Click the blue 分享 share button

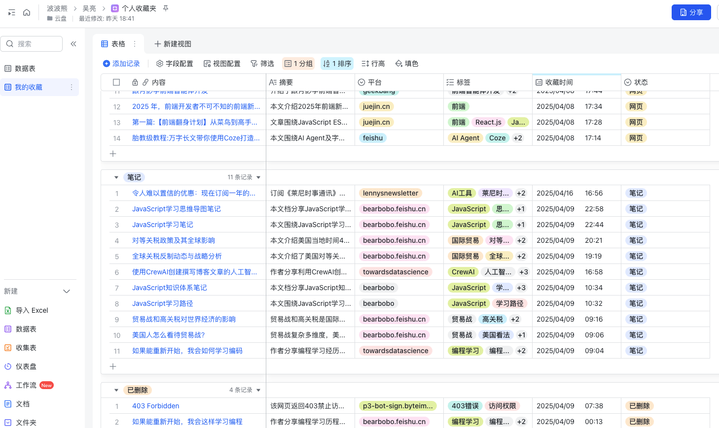click(x=691, y=12)
